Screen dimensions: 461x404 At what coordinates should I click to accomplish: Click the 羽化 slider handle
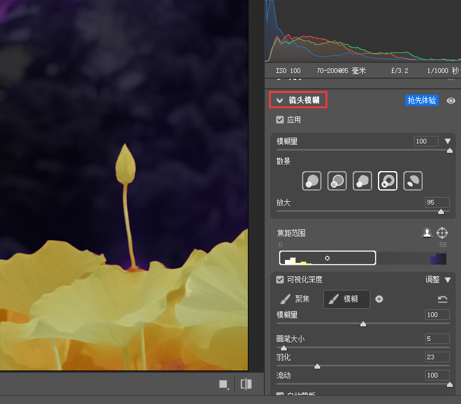point(317,366)
